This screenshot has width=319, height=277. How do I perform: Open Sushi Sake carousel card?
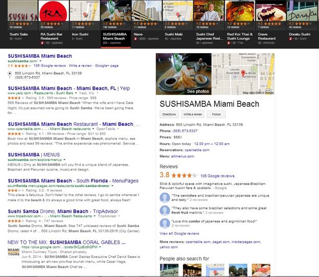(22, 24)
